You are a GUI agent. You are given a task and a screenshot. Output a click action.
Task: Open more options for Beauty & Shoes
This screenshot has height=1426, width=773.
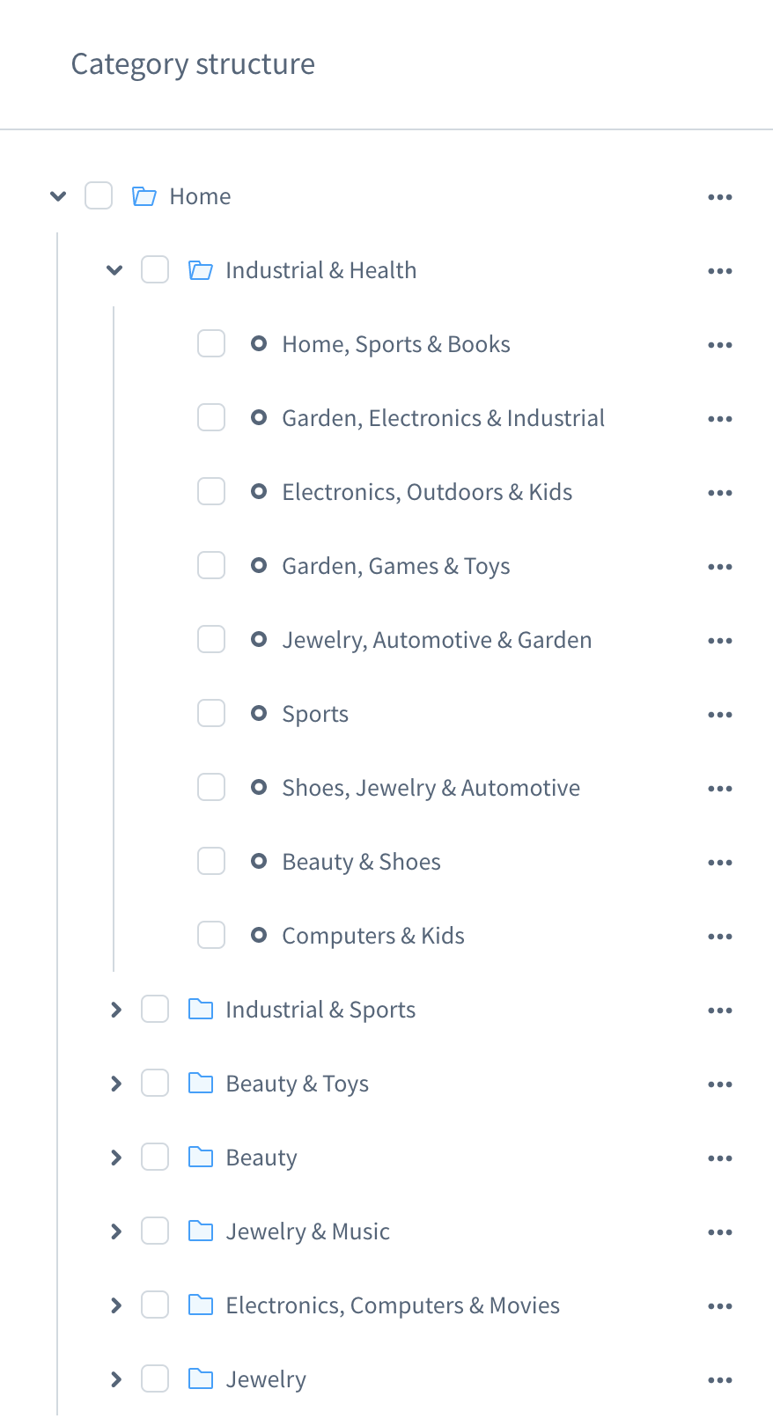[720, 862]
